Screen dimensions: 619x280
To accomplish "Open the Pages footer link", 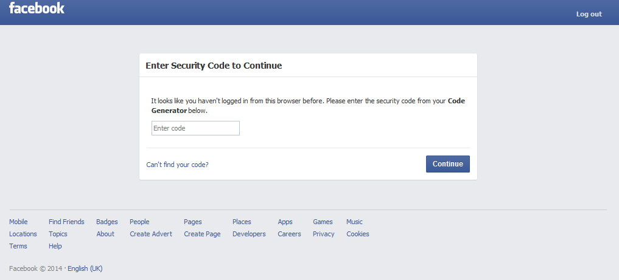I will point(193,222).
